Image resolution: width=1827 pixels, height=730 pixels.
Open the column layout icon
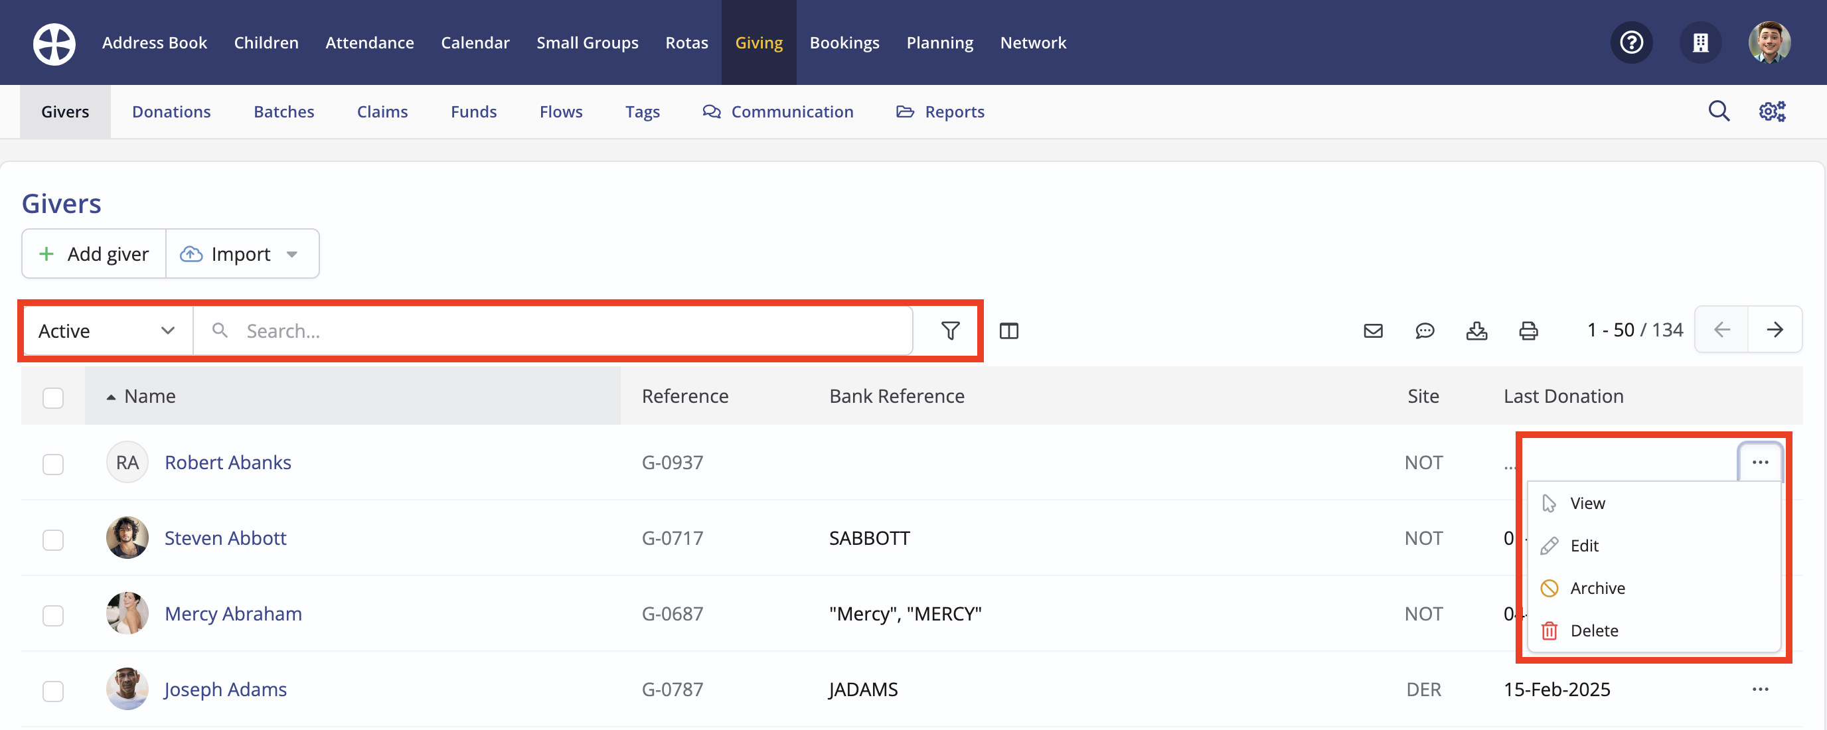[x=1008, y=330]
